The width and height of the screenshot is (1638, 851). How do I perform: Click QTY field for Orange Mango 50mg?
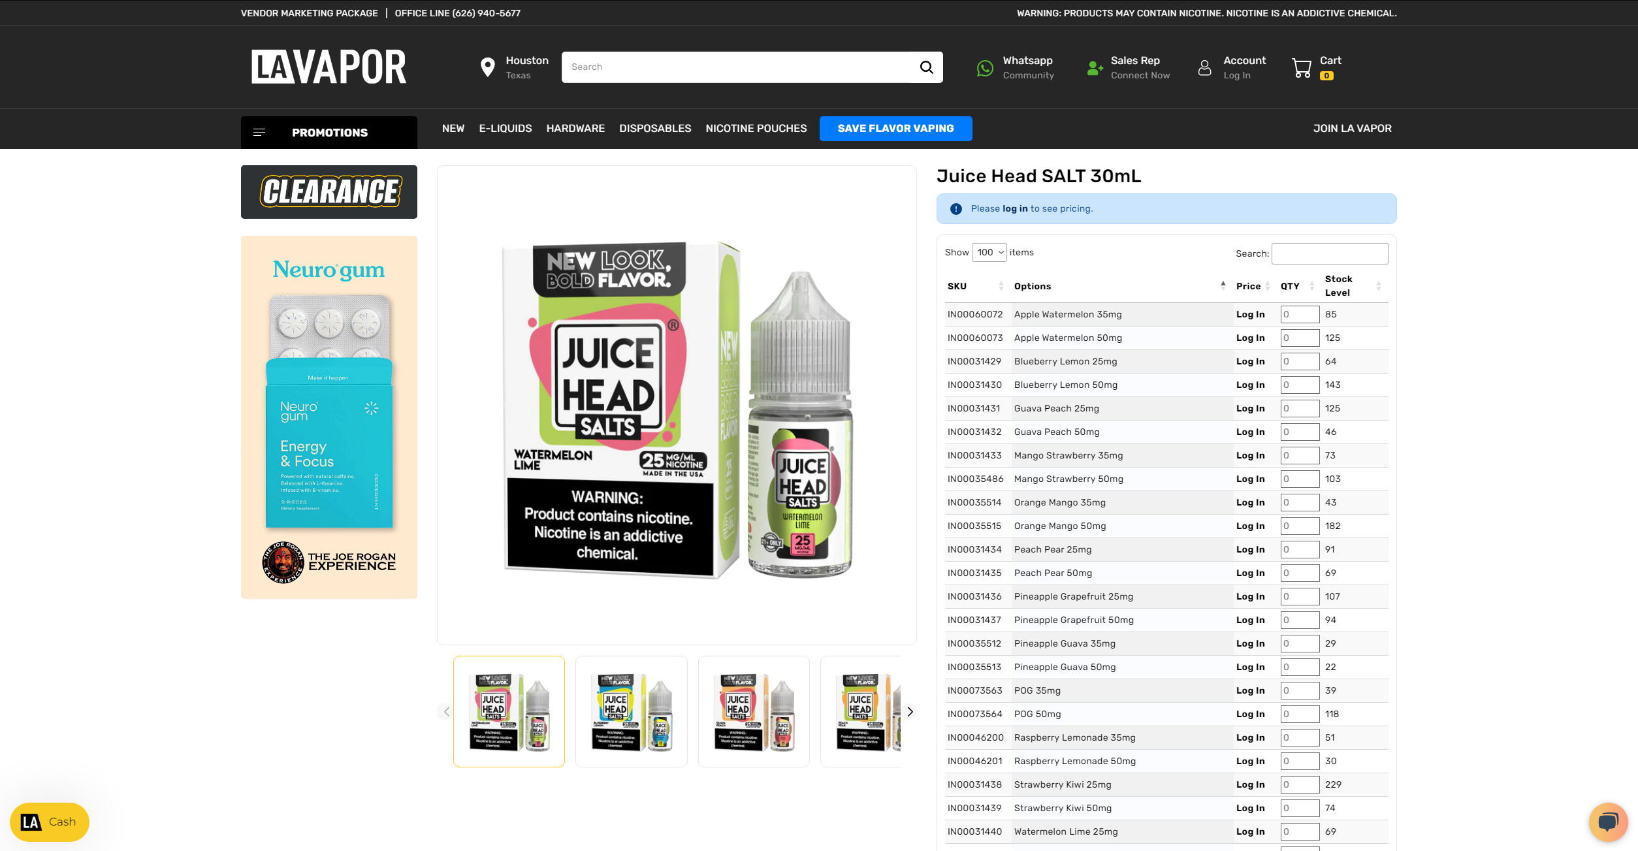click(1300, 526)
